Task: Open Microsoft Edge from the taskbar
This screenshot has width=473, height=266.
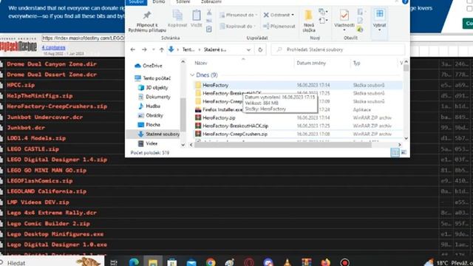Action: point(134,262)
